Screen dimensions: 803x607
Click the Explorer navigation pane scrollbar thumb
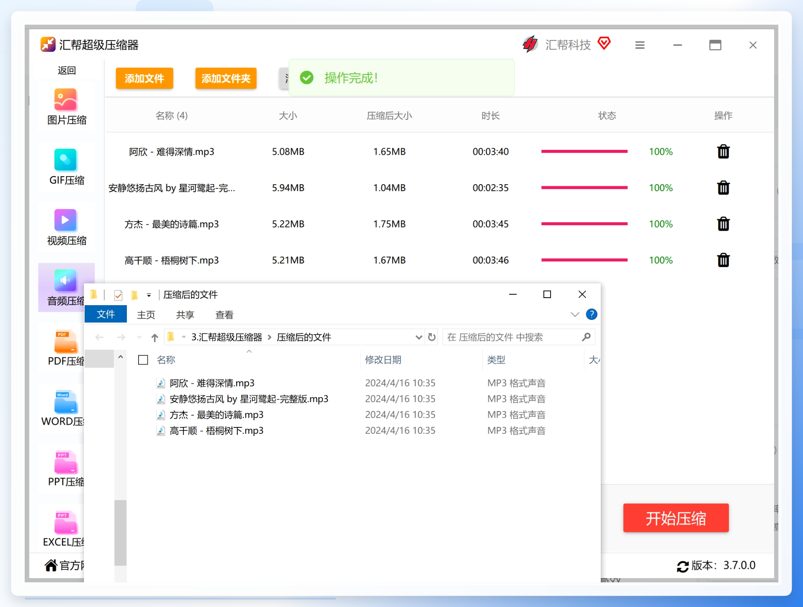tap(120, 532)
